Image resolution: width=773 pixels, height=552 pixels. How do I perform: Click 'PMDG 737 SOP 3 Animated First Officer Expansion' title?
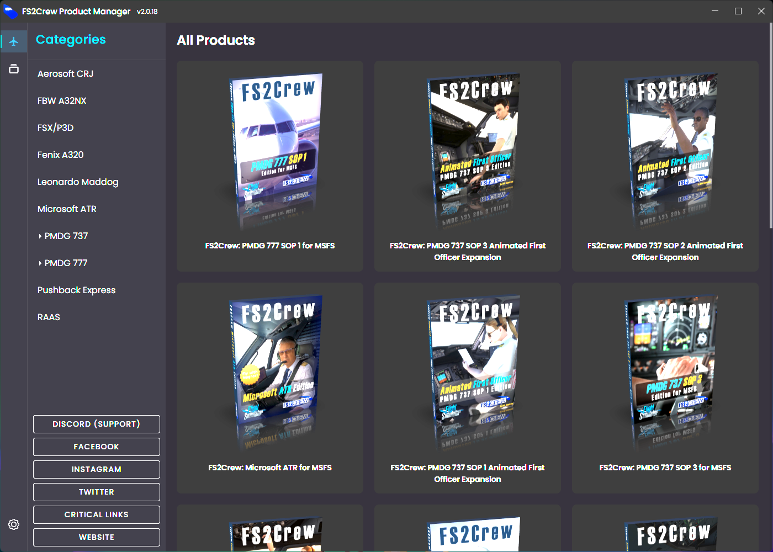click(x=468, y=251)
